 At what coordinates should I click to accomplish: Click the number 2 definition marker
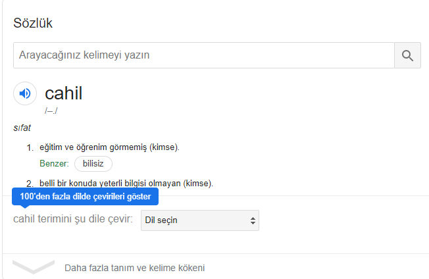click(30, 184)
